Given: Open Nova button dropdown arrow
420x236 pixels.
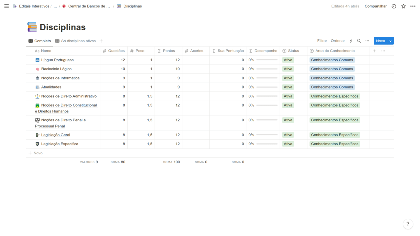Looking at the screenshot, I should [x=390, y=41].
